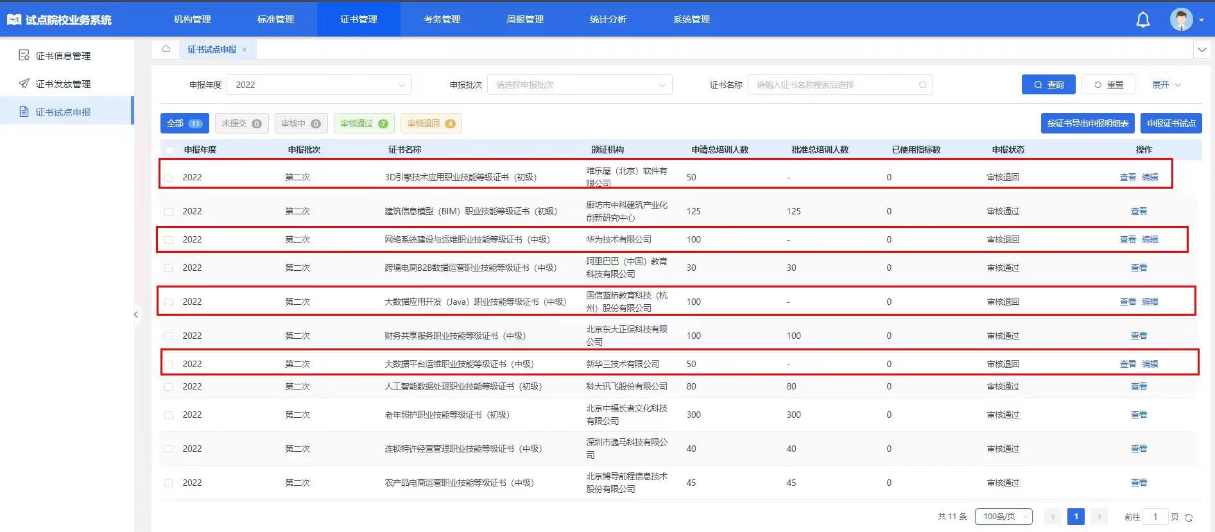
Task: Click search icon in 证书名称 field
Action: coord(922,85)
